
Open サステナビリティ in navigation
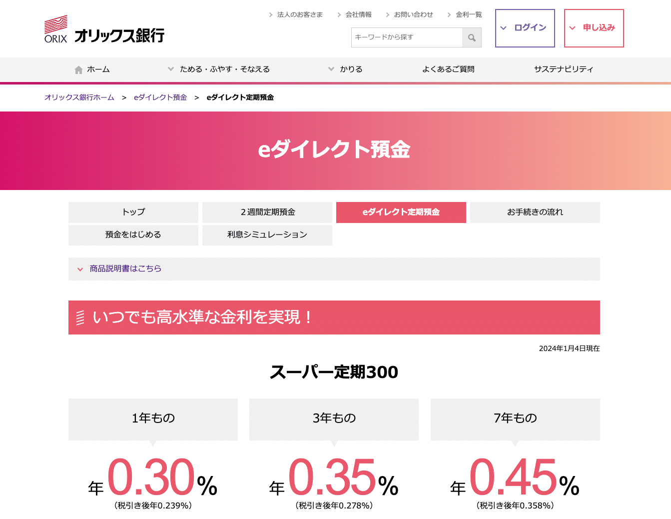tap(564, 69)
